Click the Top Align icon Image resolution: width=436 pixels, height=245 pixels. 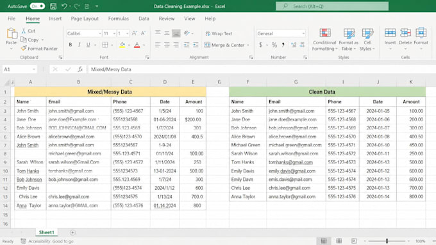[158, 33]
